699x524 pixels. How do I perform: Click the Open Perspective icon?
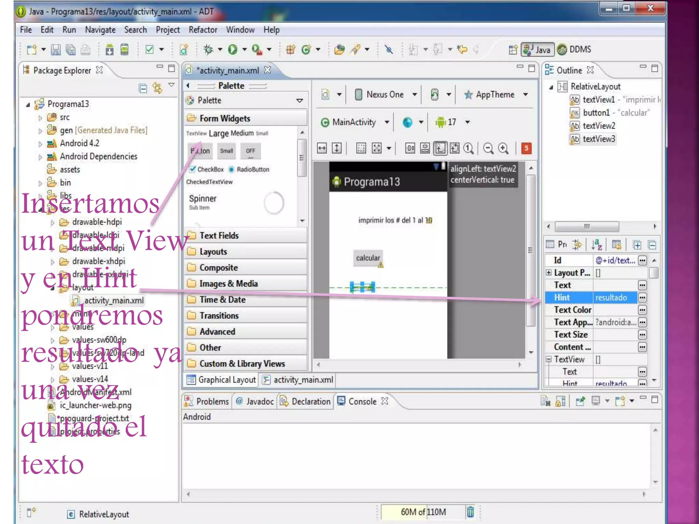click(x=513, y=50)
